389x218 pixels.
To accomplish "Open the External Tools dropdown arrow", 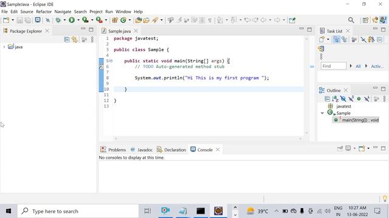I will 106,20.
